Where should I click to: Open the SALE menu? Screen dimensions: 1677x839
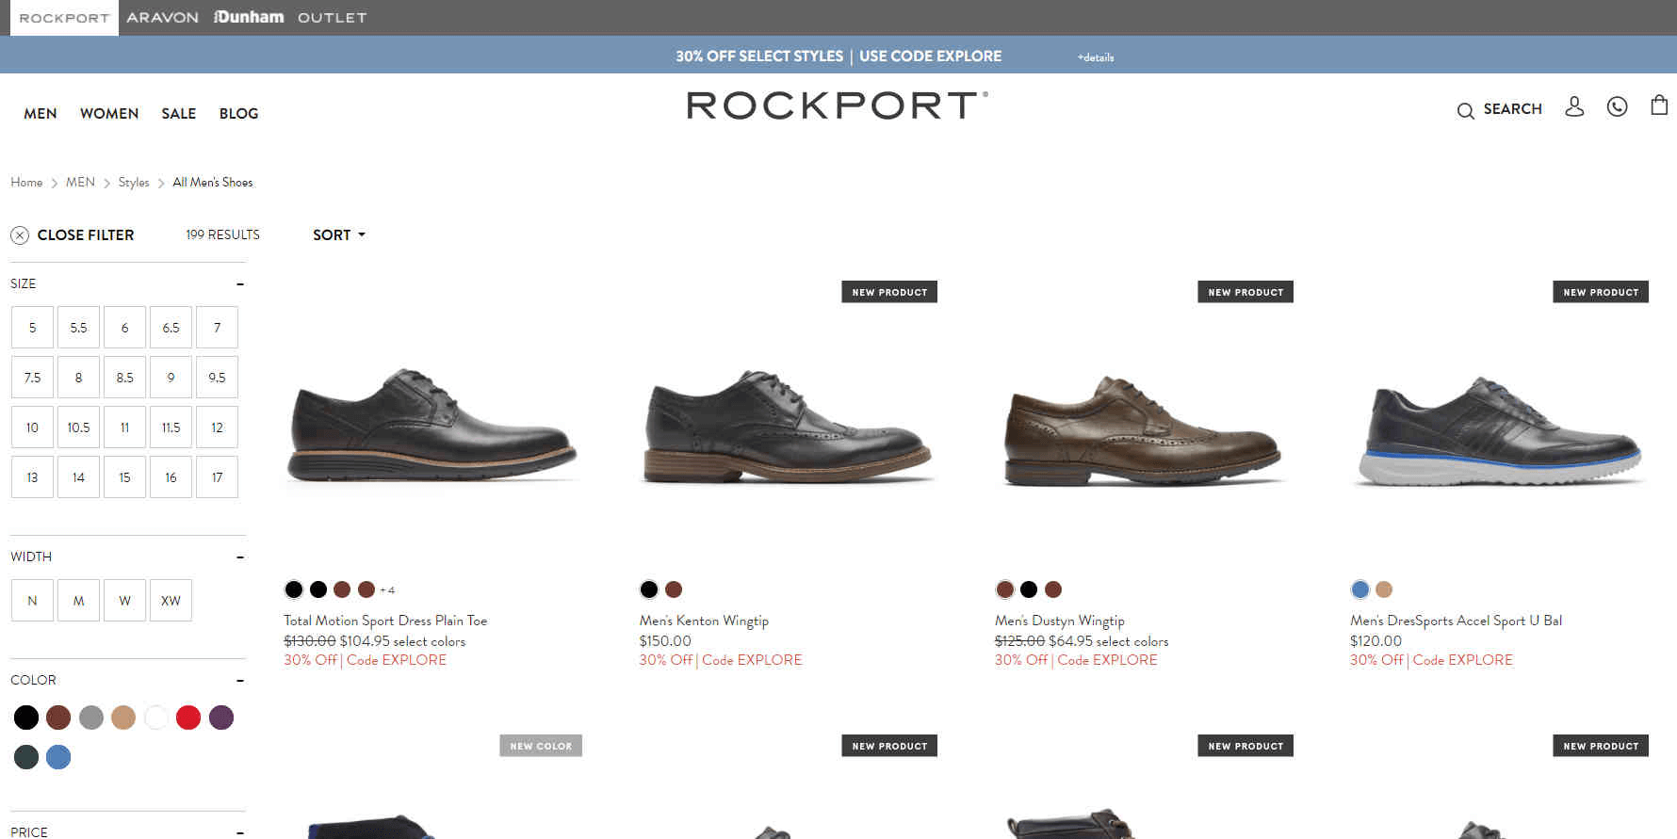(179, 113)
